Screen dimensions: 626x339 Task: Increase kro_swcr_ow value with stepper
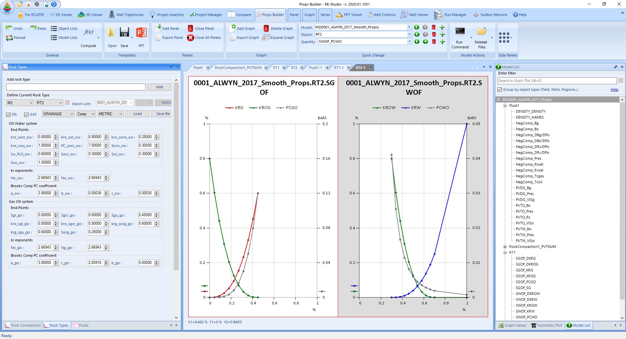pyautogui.click(x=56, y=136)
